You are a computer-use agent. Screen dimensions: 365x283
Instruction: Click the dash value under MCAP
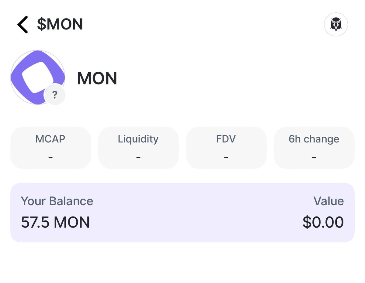pyautogui.click(x=50, y=157)
